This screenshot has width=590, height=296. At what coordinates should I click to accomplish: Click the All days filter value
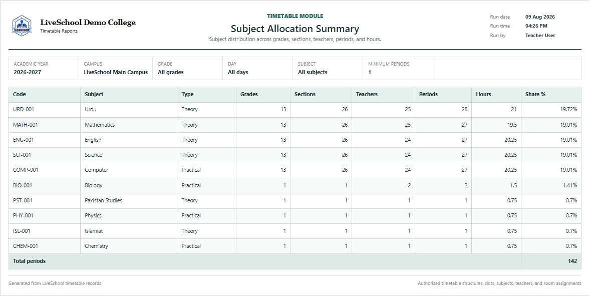point(238,72)
